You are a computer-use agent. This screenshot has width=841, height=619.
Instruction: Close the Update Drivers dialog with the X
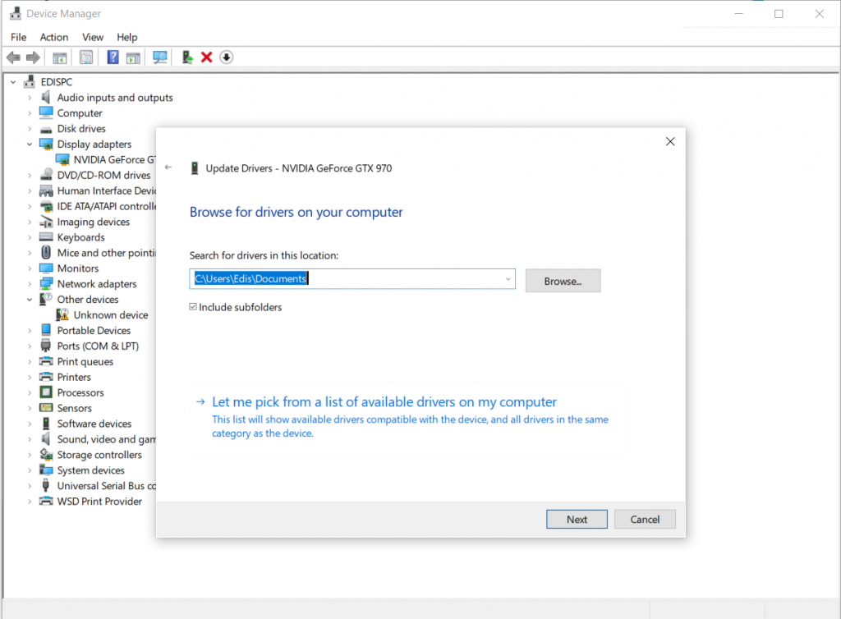point(670,141)
